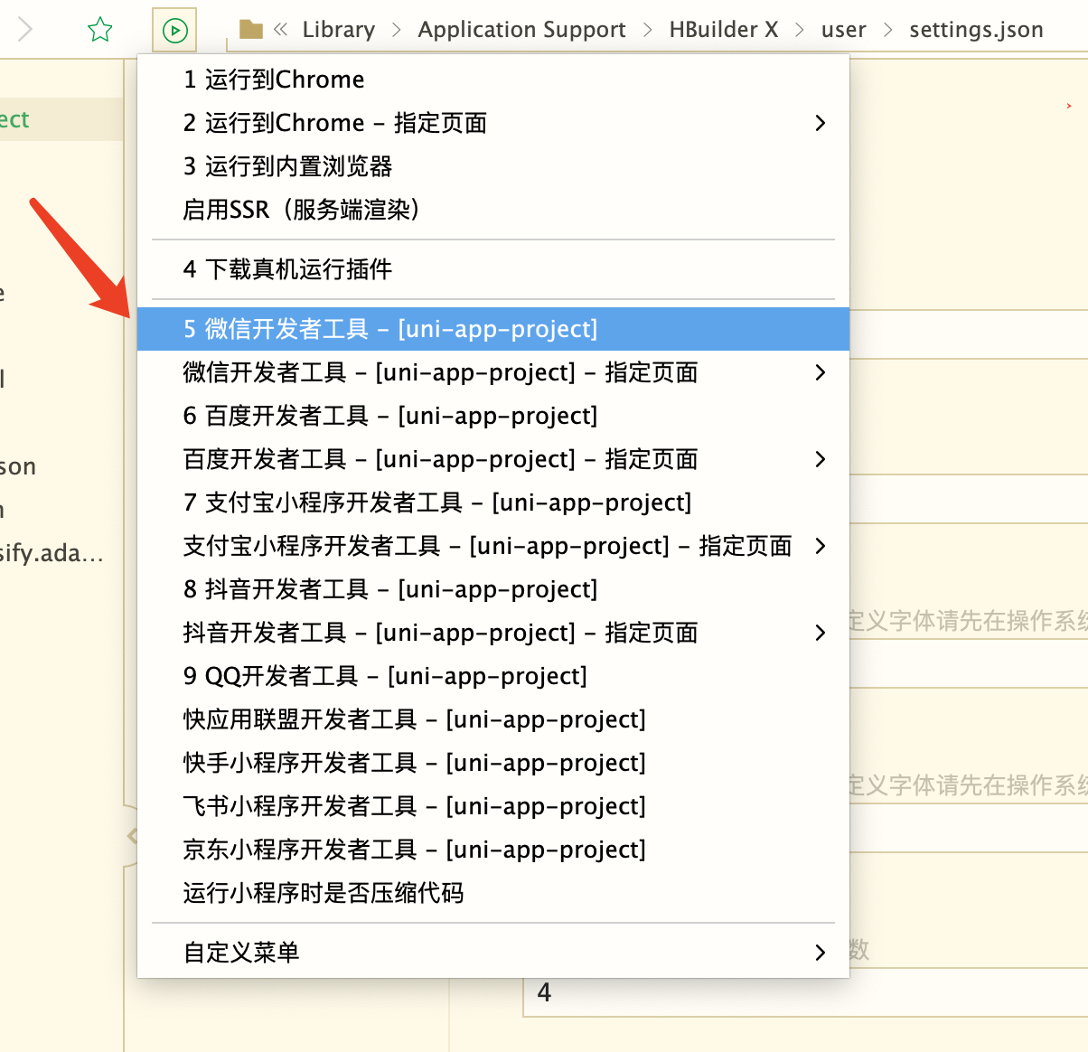Choose 快应用联盟开发者工具 entry
This screenshot has width=1088, height=1052.
(493, 719)
